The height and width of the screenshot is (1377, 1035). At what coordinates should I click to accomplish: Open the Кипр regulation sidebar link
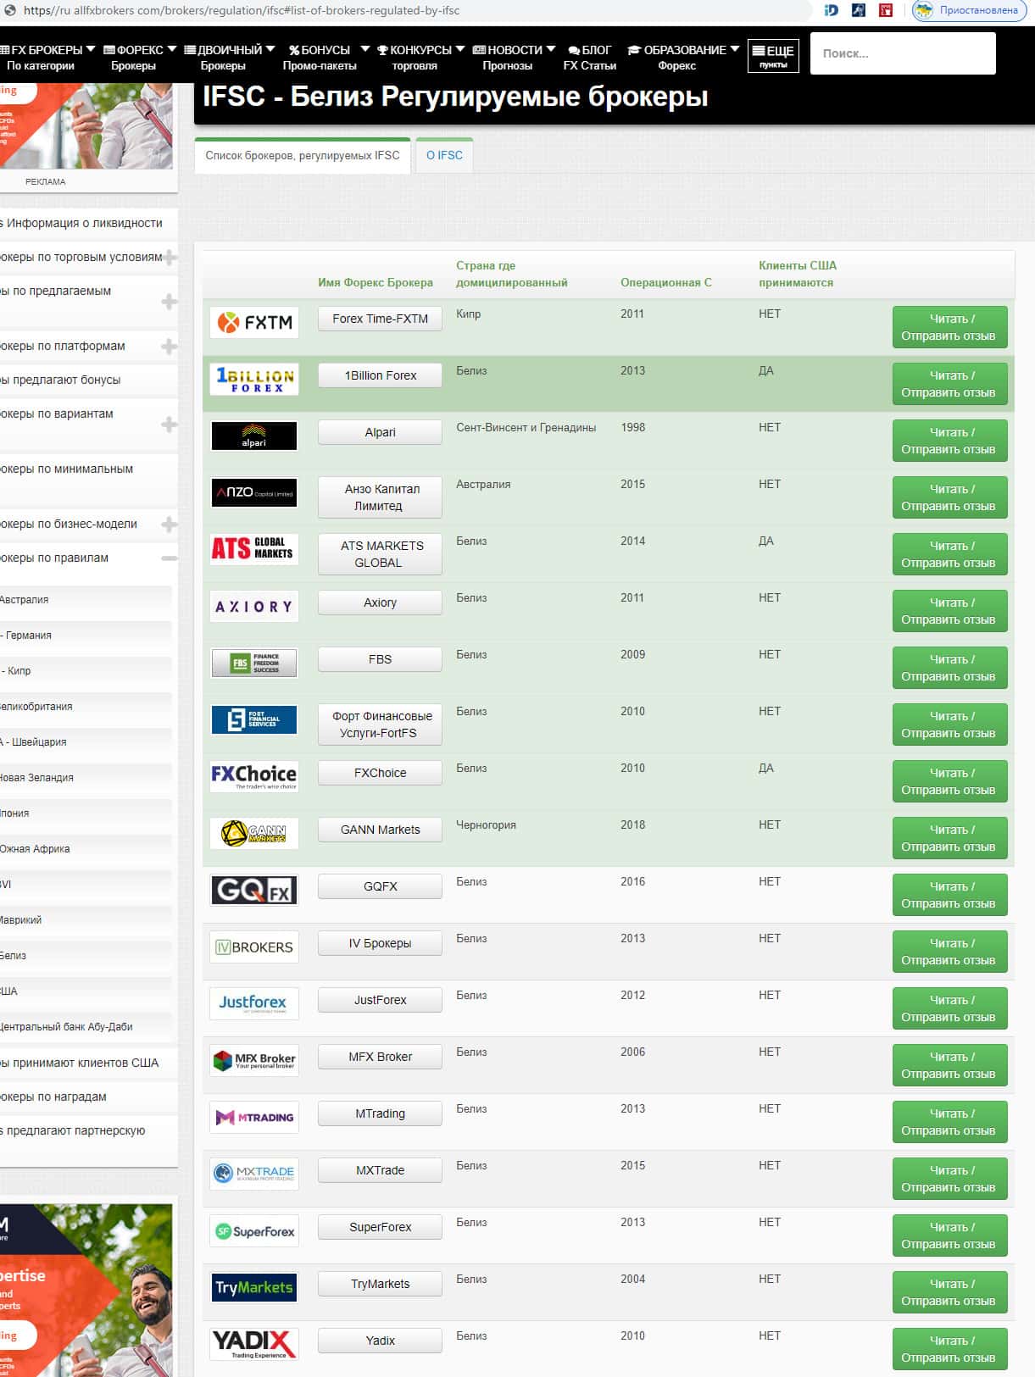(x=19, y=670)
